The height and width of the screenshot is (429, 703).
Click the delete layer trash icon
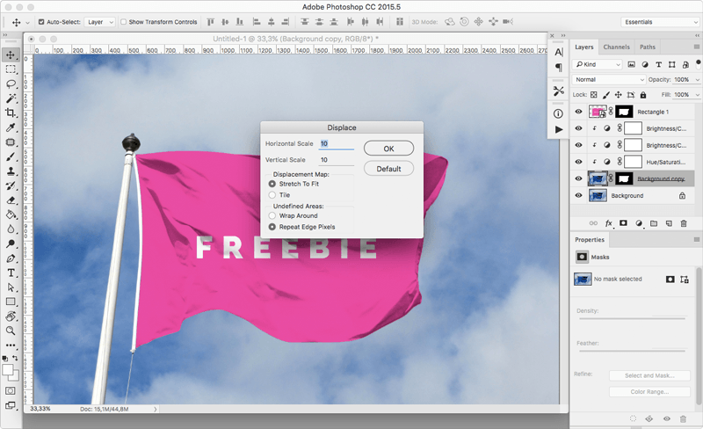684,224
